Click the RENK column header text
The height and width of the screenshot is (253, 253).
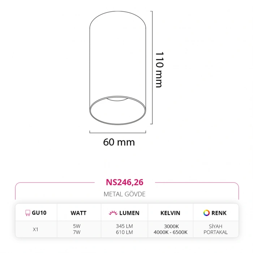(219, 213)
